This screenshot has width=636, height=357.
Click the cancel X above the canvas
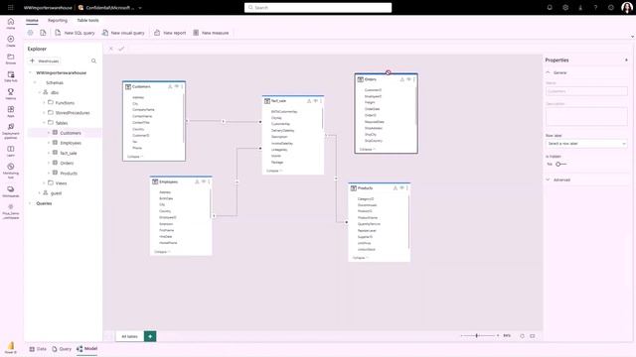[x=110, y=49]
